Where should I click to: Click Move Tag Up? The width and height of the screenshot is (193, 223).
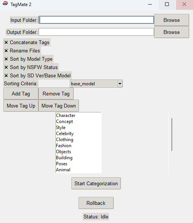(x=21, y=106)
